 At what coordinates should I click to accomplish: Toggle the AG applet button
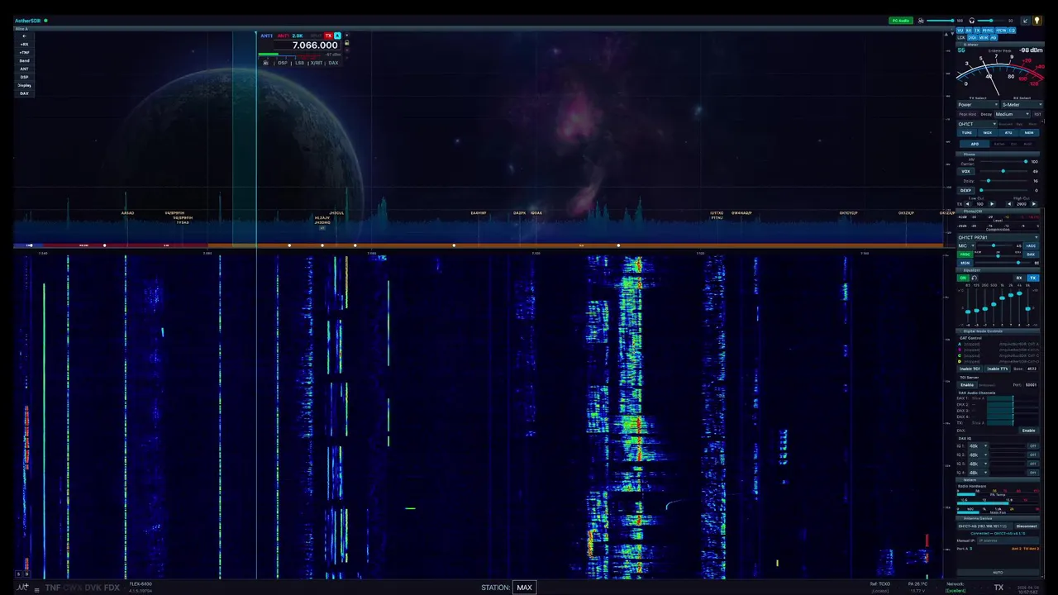(x=994, y=38)
